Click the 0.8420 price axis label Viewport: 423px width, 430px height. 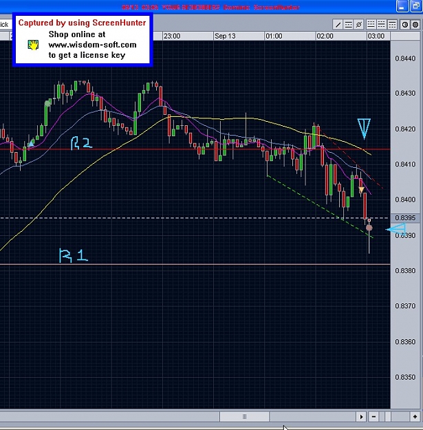pos(405,129)
